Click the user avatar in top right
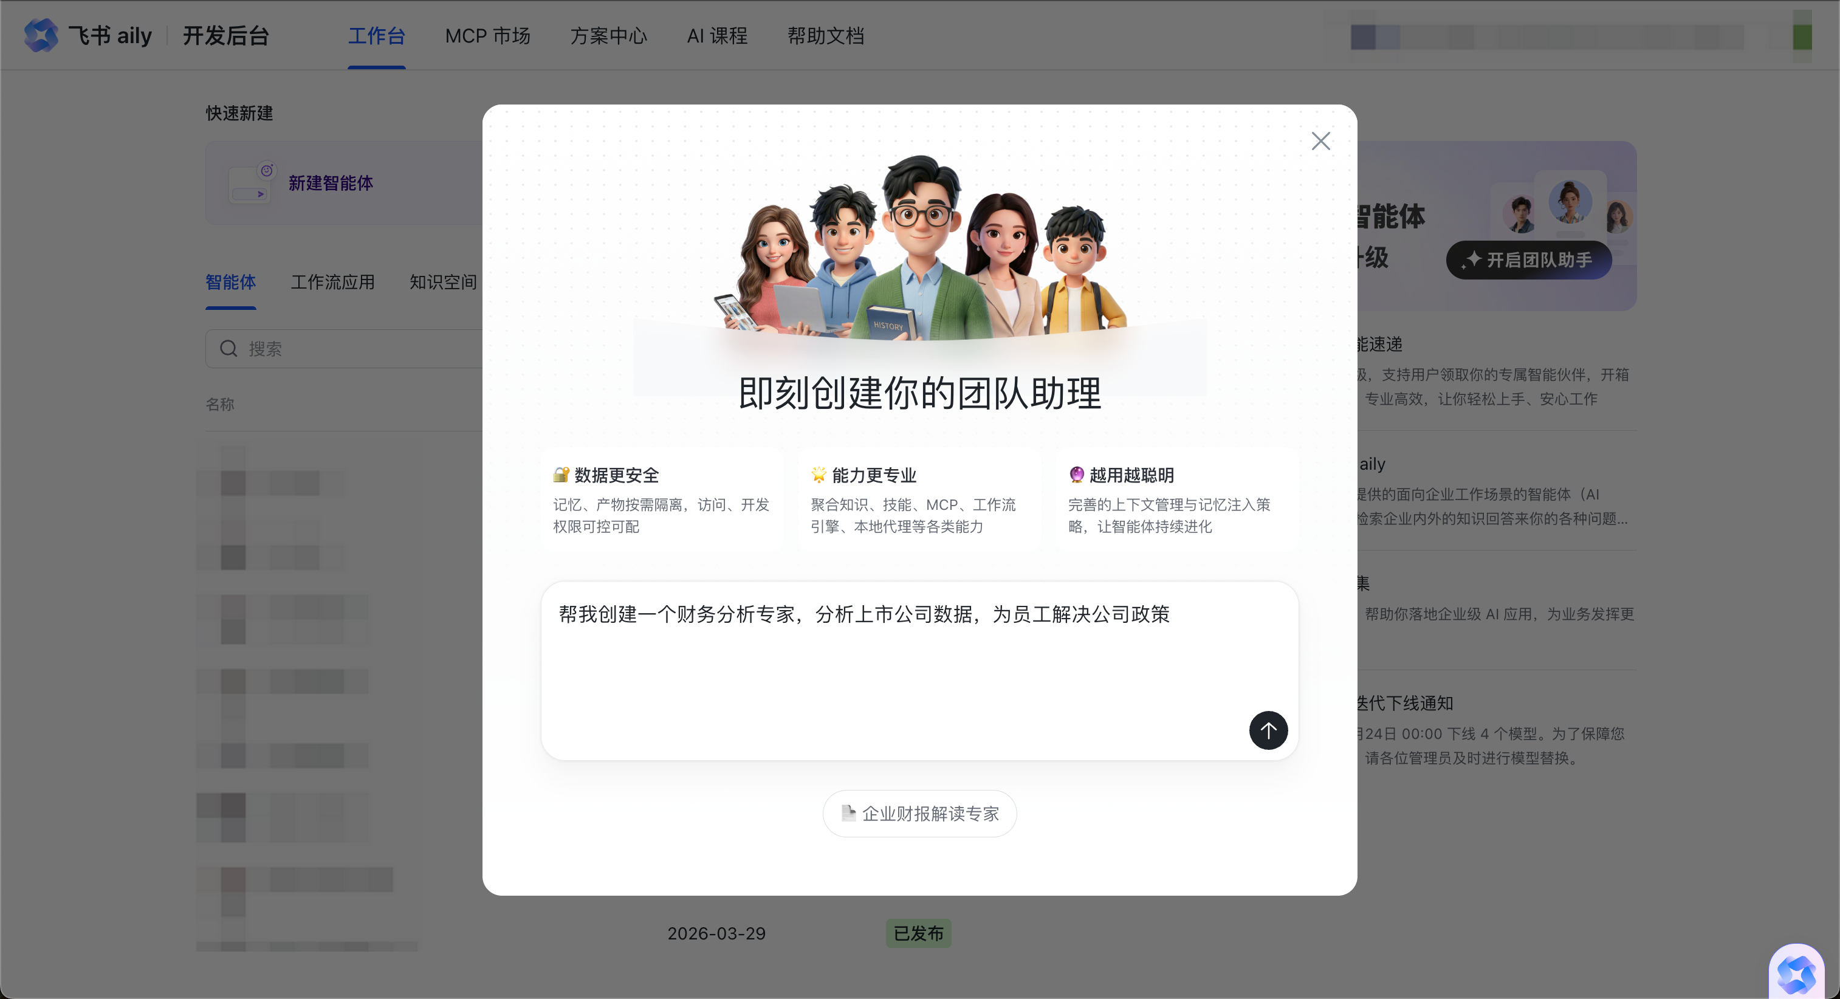This screenshot has height=999, width=1840. pyautogui.click(x=1802, y=36)
